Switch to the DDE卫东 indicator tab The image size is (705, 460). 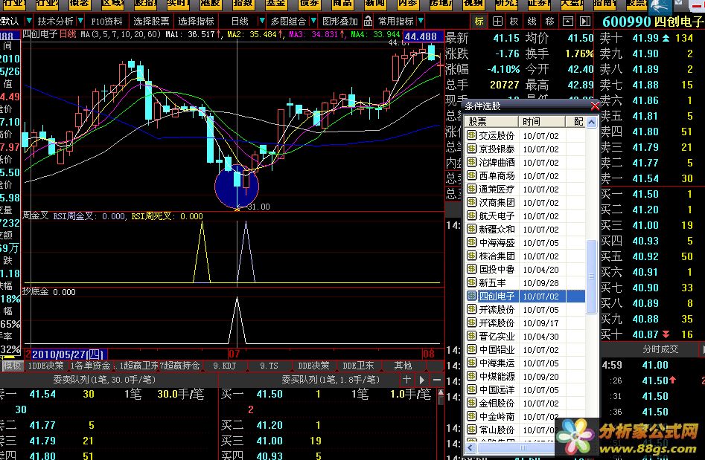358,366
